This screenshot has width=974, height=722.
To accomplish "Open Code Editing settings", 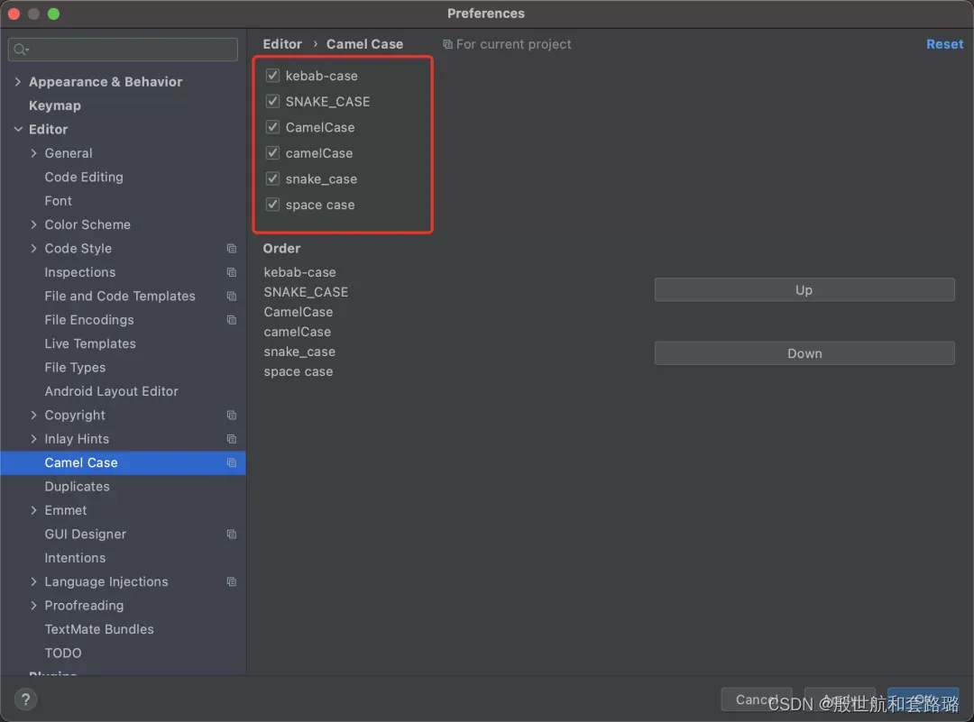I will pyautogui.click(x=84, y=177).
